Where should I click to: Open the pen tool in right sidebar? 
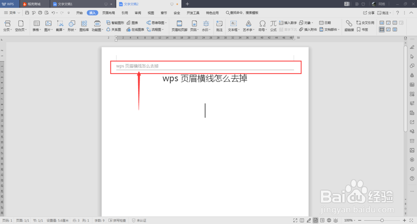coord(412,47)
